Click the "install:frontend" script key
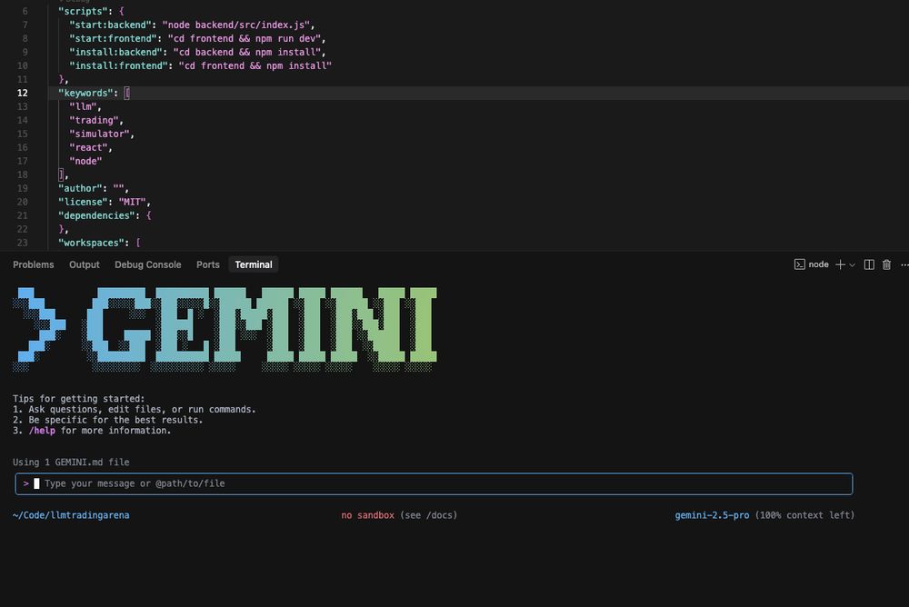This screenshot has width=909, height=607. [x=119, y=65]
